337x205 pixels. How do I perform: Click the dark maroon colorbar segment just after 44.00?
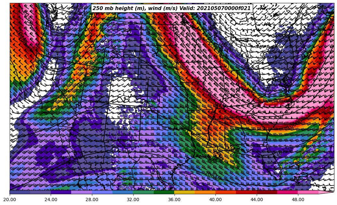[x=267, y=192]
